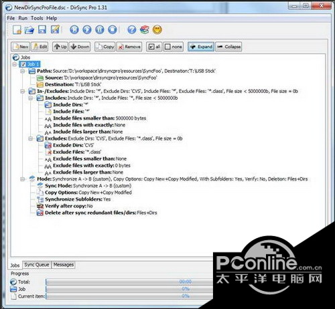
Task: Open the books manual icon
Action: click(145, 29)
